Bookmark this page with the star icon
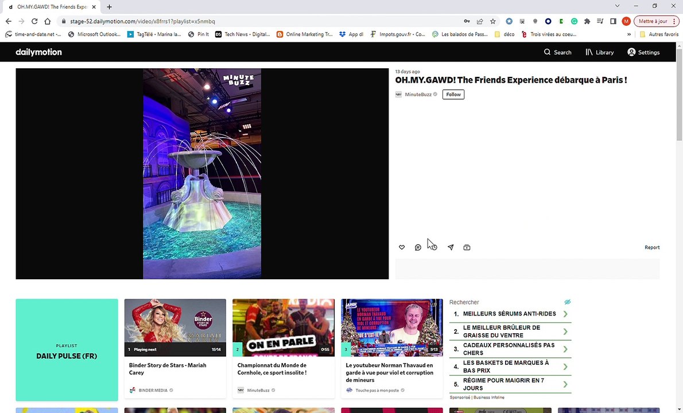Viewport: 683px width, 413px height. (x=492, y=21)
